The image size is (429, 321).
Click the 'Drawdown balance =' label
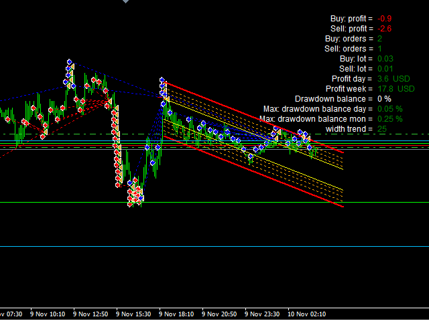click(x=334, y=99)
